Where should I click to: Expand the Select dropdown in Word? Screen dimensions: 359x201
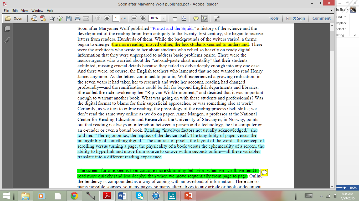coord(341,29)
